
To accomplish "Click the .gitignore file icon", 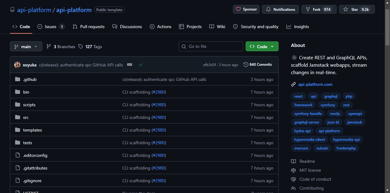I will tap(18, 181).
